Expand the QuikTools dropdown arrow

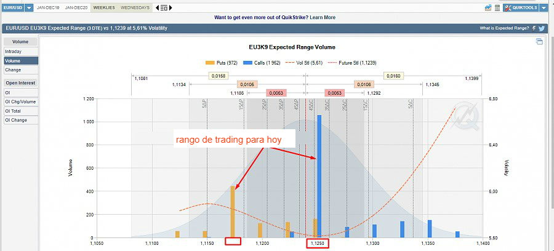(x=544, y=7)
